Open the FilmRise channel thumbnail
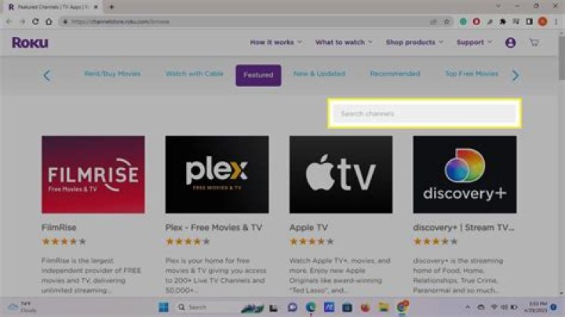 click(x=93, y=174)
